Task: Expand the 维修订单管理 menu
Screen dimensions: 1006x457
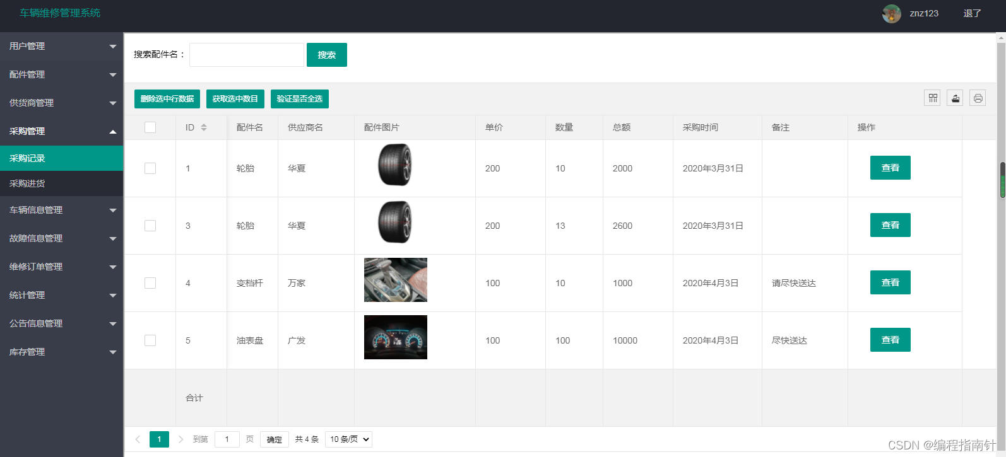Action: tap(61, 267)
